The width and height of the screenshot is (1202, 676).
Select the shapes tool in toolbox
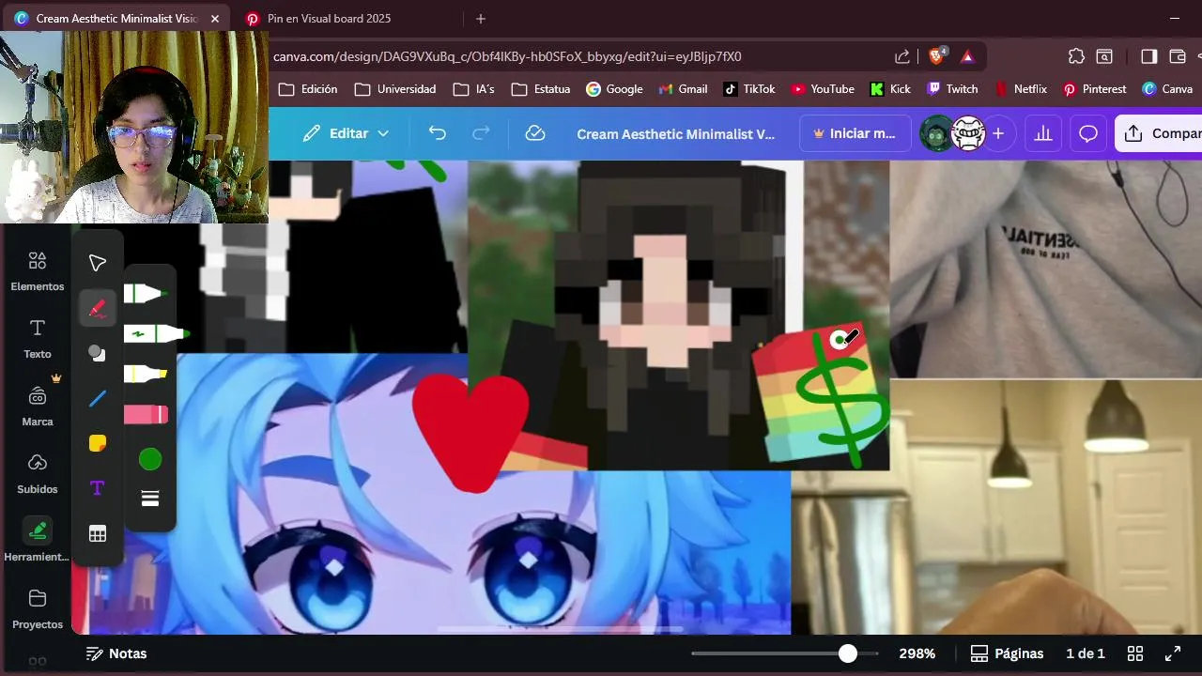pyautogui.click(x=98, y=353)
